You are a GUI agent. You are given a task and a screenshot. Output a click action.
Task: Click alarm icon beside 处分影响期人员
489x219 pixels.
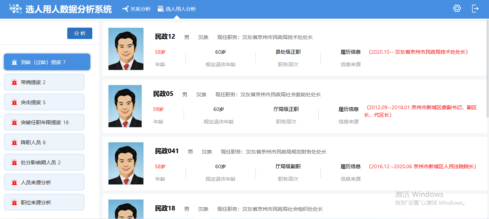coord(14,162)
